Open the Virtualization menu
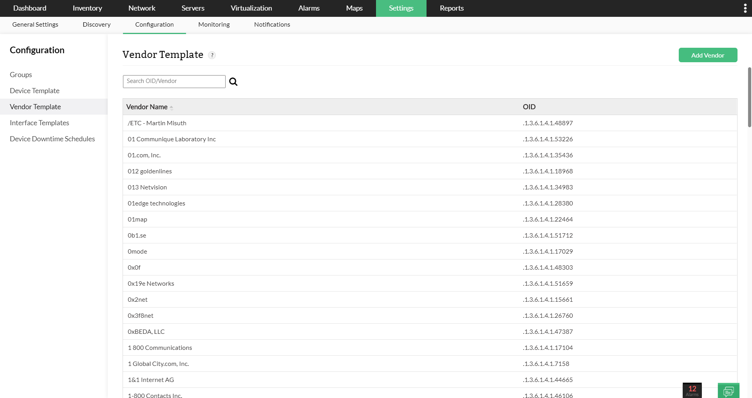This screenshot has height=398, width=752. point(251,8)
